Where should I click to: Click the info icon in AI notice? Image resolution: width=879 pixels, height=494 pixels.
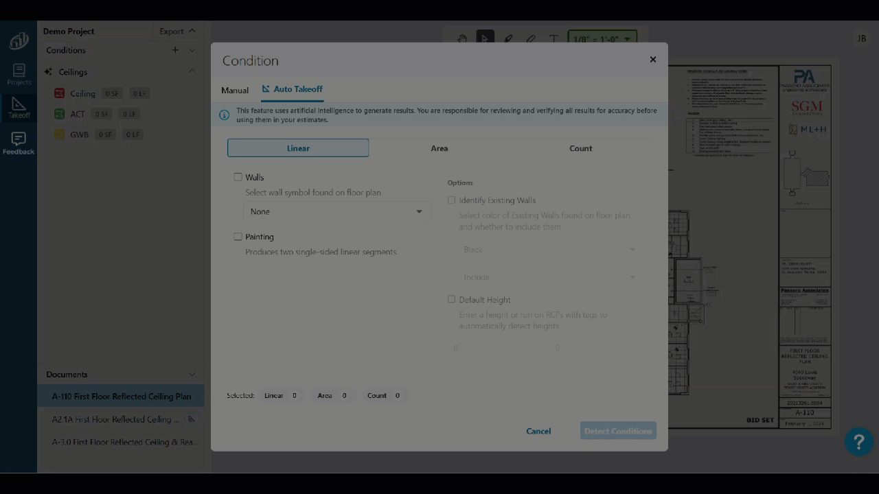(x=224, y=115)
